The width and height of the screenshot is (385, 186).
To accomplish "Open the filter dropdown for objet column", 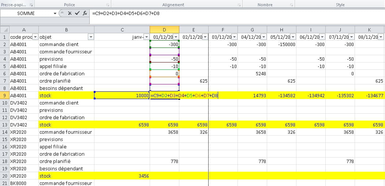I will click(91, 37).
